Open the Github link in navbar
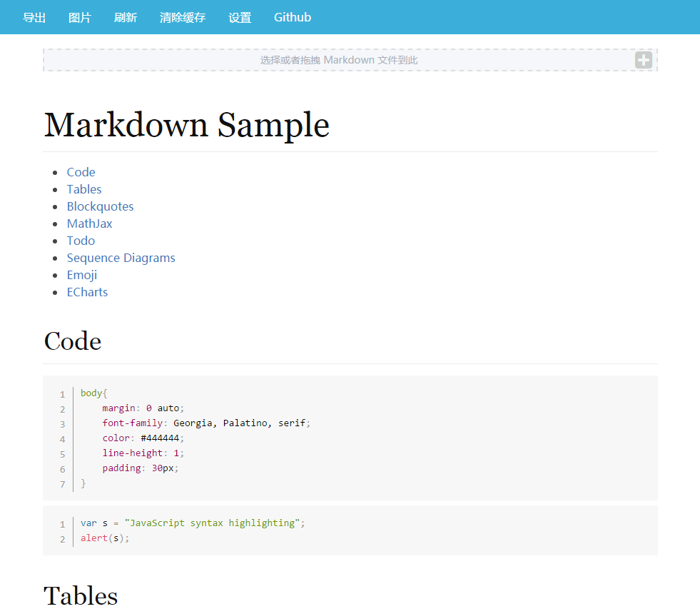 click(293, 17)
